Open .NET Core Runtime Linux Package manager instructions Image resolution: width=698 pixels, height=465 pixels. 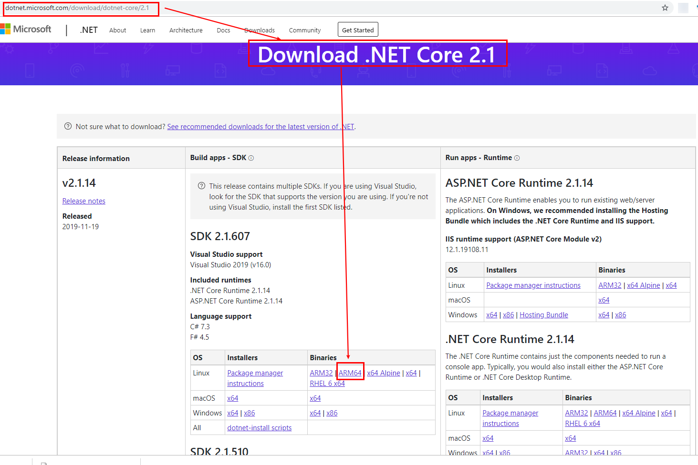tap(510, 418)
